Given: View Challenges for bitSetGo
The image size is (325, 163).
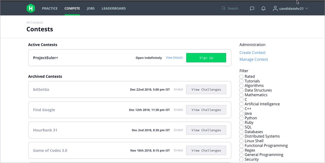Looking at the screenshot, I should click(x=206, y=89).
